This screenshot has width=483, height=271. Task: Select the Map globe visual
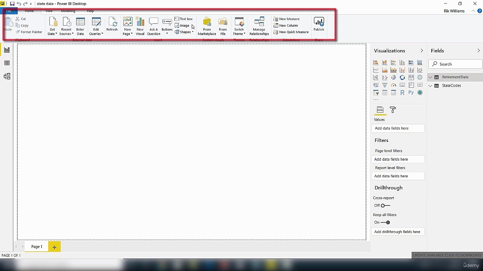point(420,78)
